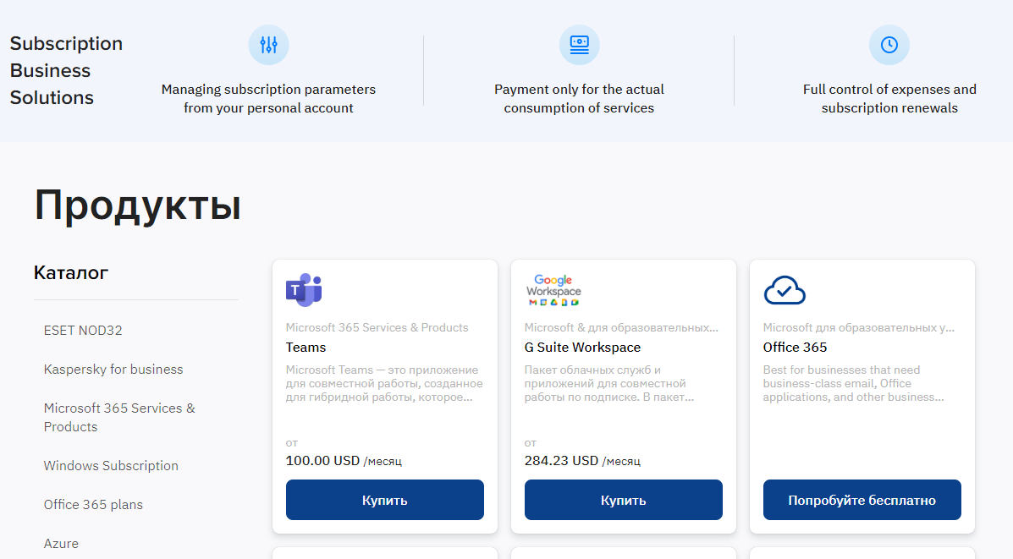Select Azure in the catalog list
This screenshot has height=559, width=1013.
click(x=61, y=544)
